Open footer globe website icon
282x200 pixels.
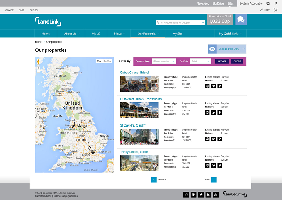point(193,195)
